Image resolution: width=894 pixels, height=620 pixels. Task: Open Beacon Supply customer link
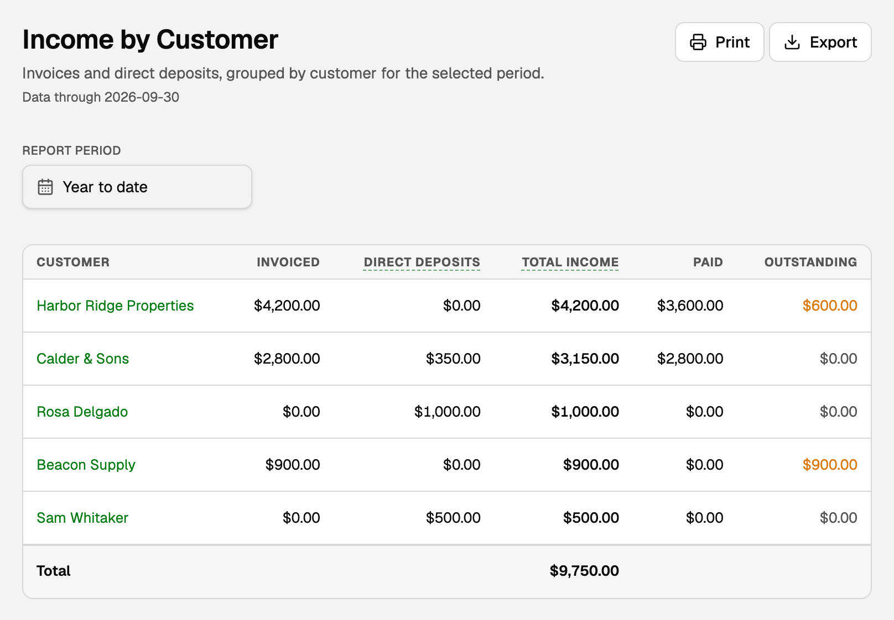click(x=86, y=465)
